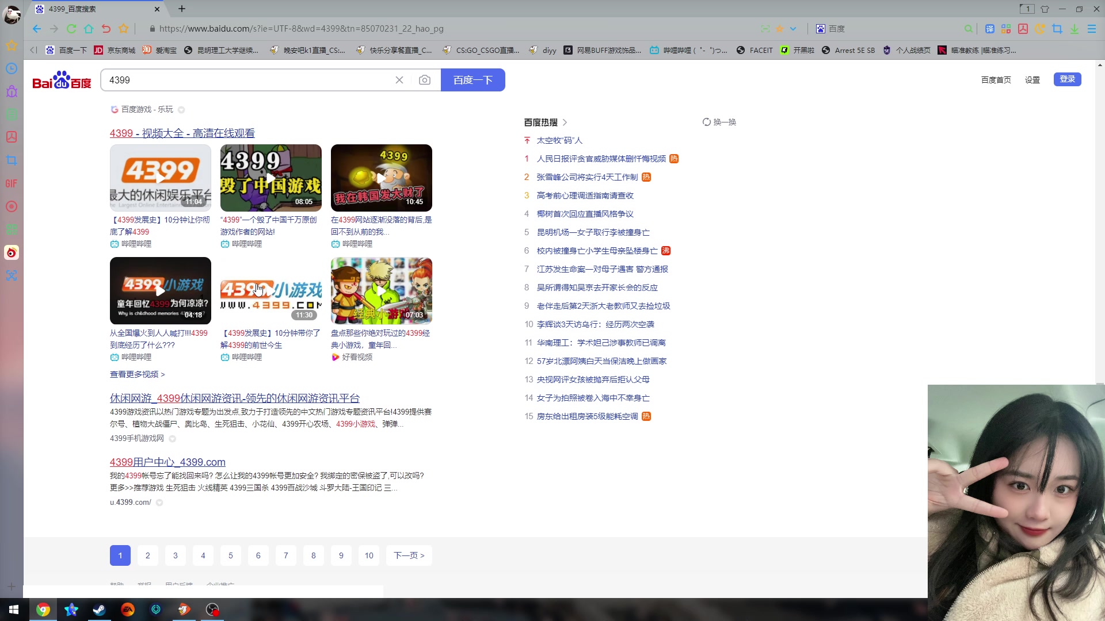The height and width of the screenshot is (621, 1105).
Task: Open Steam from the taskbar
Action: pos(100,609)
